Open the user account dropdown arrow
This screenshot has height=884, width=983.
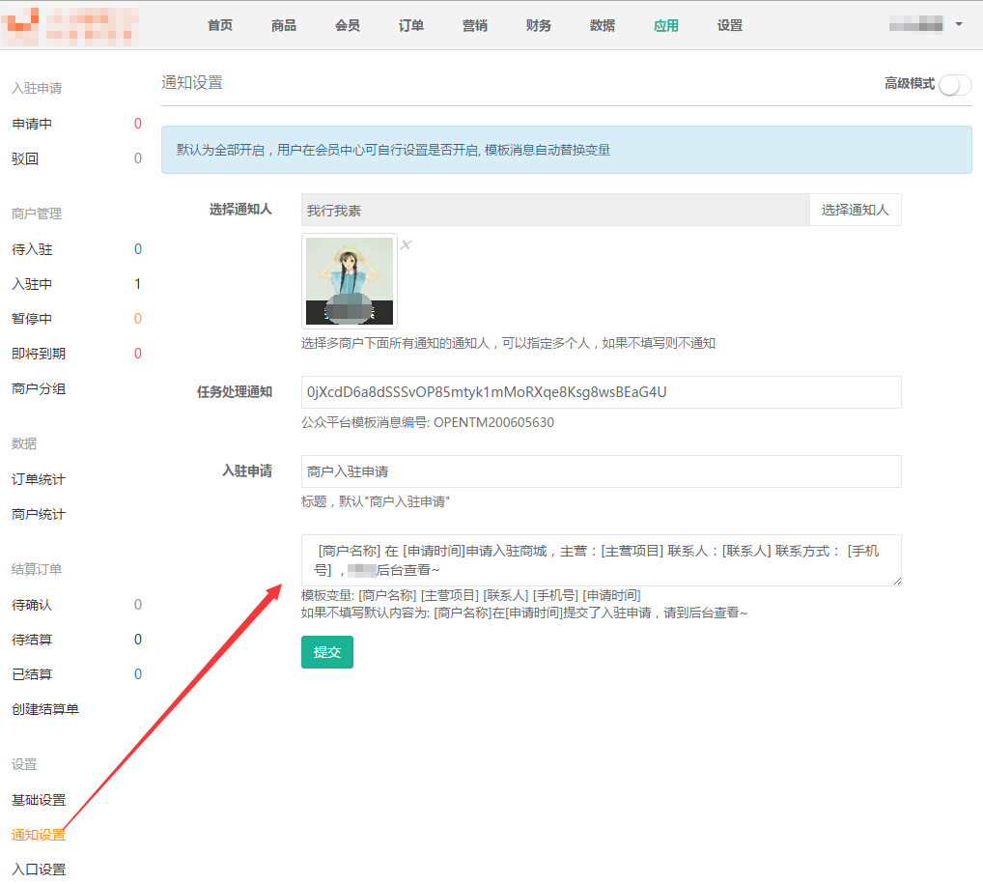(x=959, y=24)
